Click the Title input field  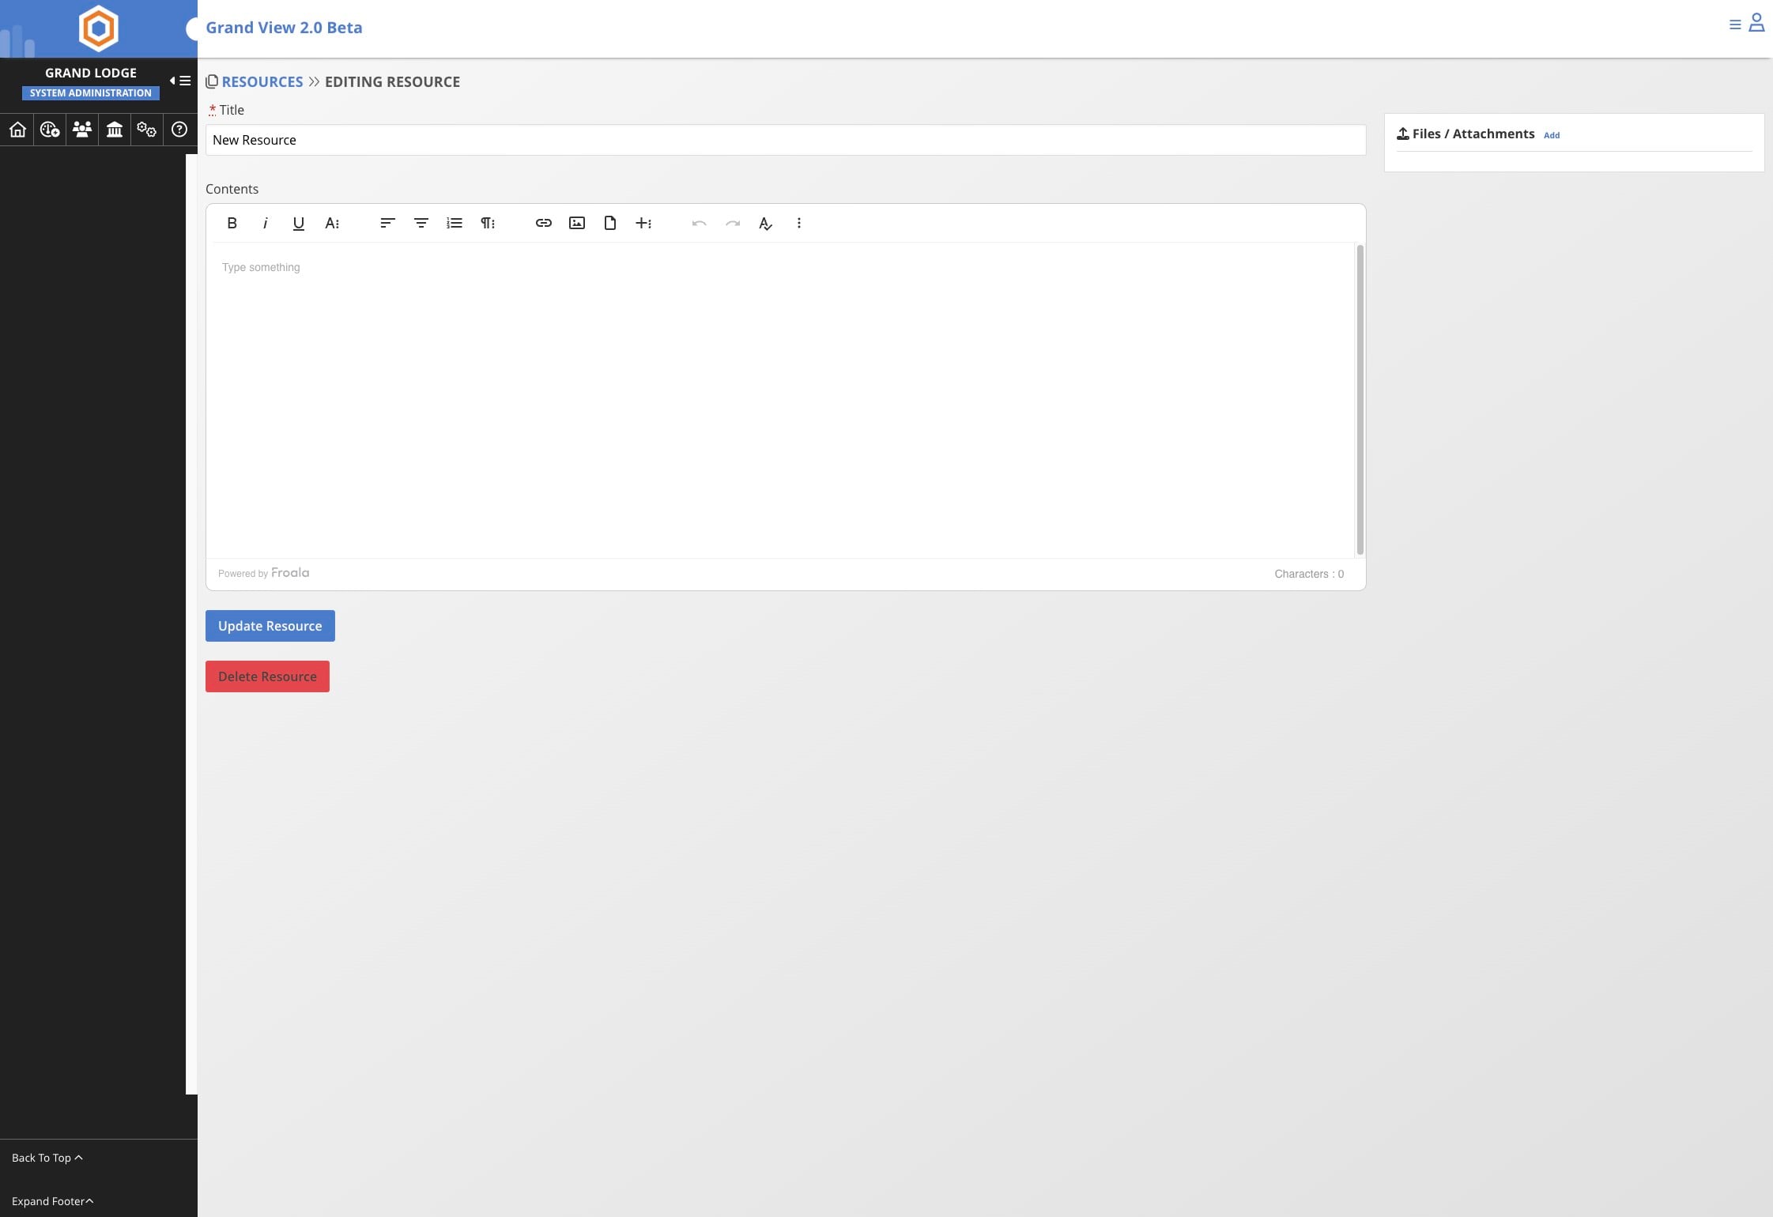pyautogui.click(x=786, y=140)
